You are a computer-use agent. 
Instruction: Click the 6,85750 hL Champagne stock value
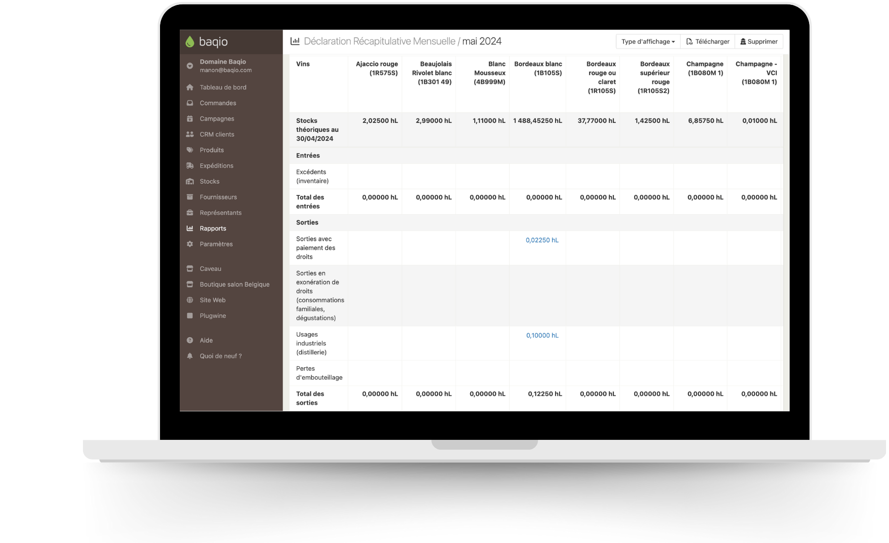pyautogui.click(x=705, y=121)
